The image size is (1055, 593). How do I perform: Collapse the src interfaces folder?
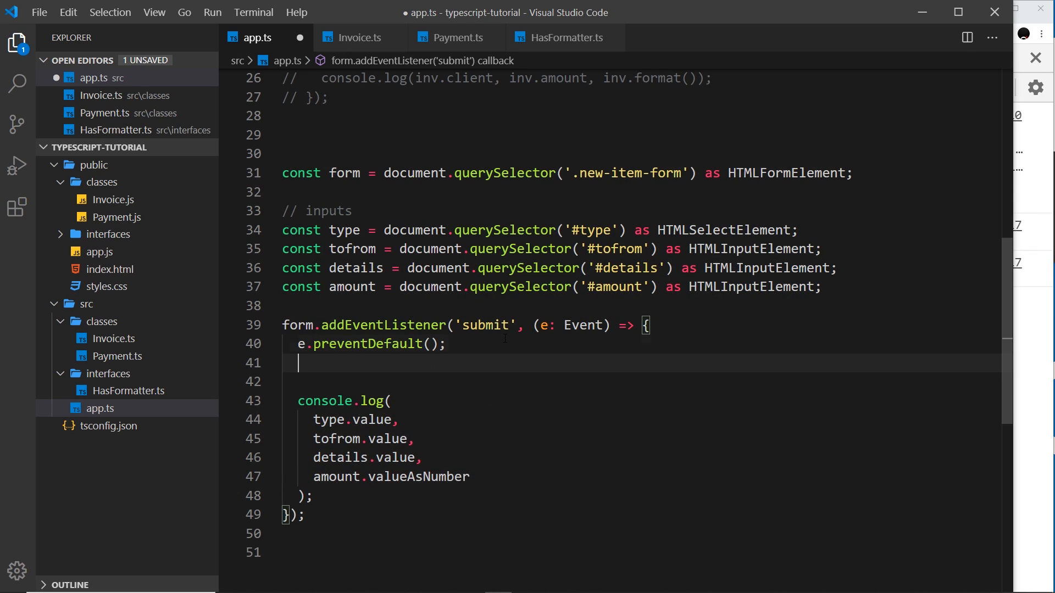click(x=60, y=373)
